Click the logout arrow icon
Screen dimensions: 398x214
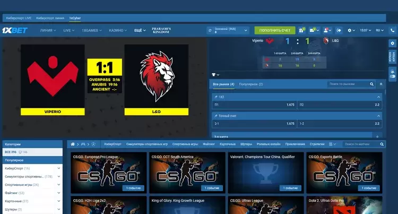(339, 30)
